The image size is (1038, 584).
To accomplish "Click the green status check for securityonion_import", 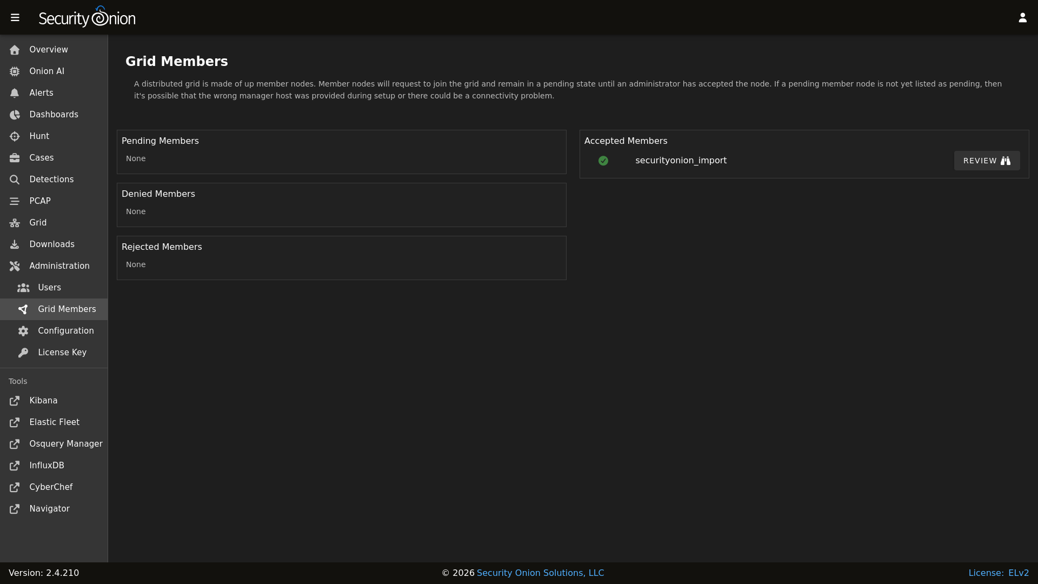I will tap(603, 161).
